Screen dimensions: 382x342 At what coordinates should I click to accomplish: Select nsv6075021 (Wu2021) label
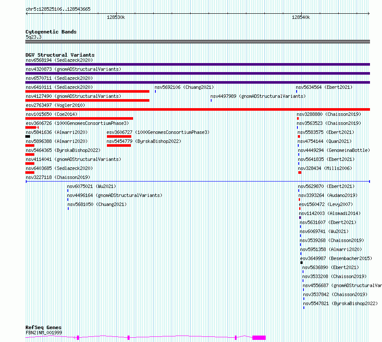pos(91,186)
